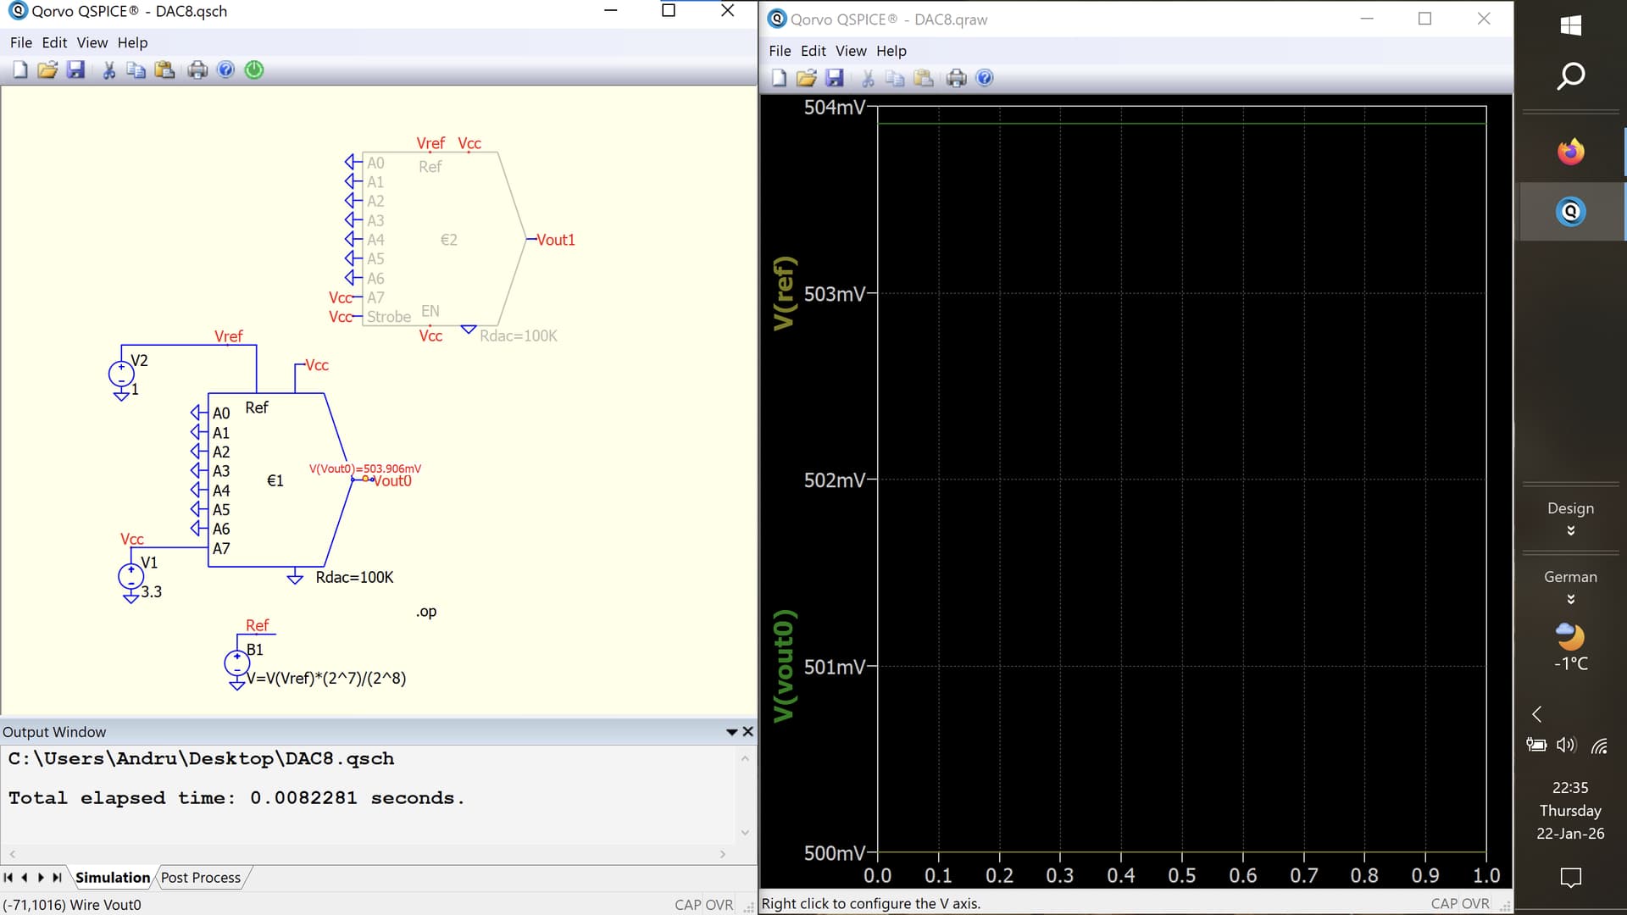Click V(ref) trace label on axis
The width and height of the screenshot is (1627, 915).
785,293
